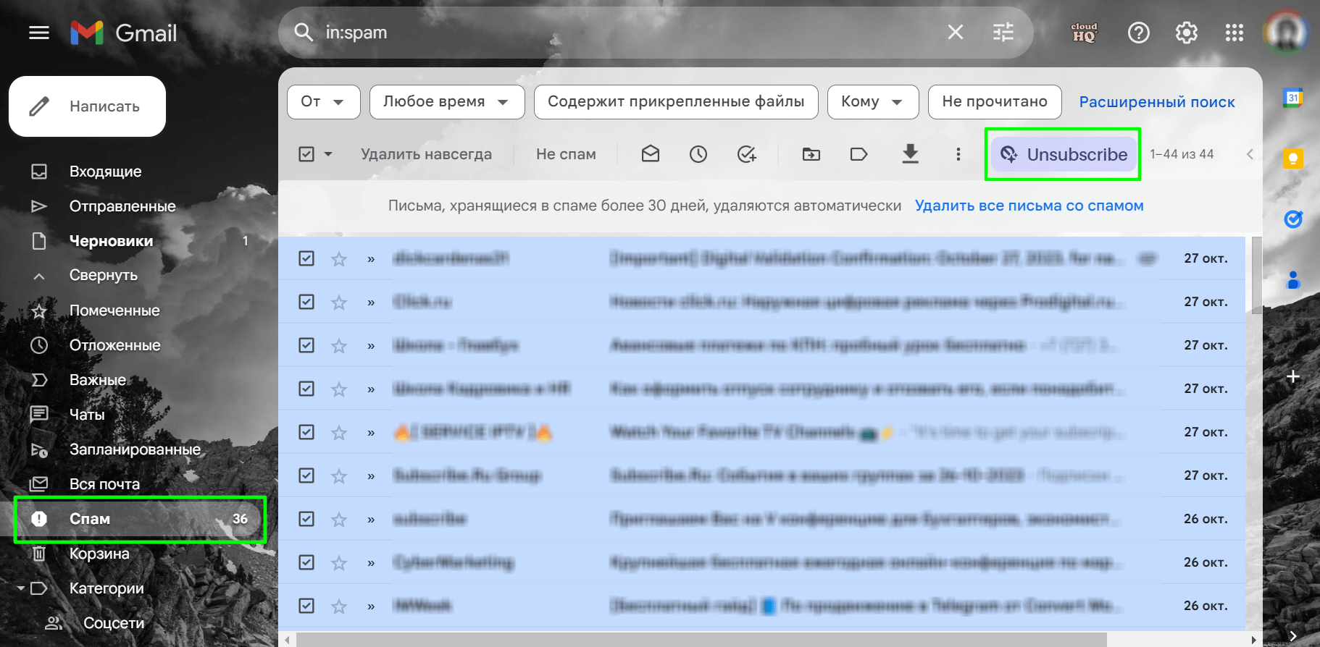This screenshot has width=1320, height=647.
Task: Uncheck the first spam email checkbox
Action: coord(306,258)
